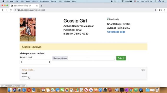Open the Chrome three-dot menu
This screenshot has width=167, height=93.
pyautogui.click(x=164, y=10)
